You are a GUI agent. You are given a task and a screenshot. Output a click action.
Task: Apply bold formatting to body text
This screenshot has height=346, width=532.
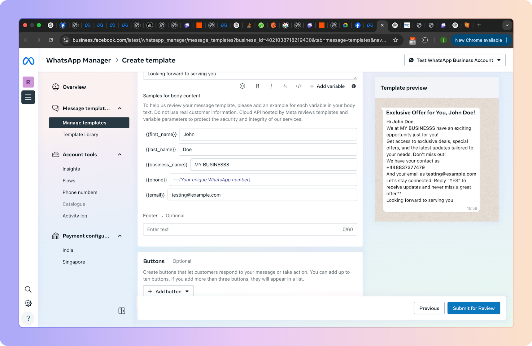pyautogui.click(x=257, y=86)
